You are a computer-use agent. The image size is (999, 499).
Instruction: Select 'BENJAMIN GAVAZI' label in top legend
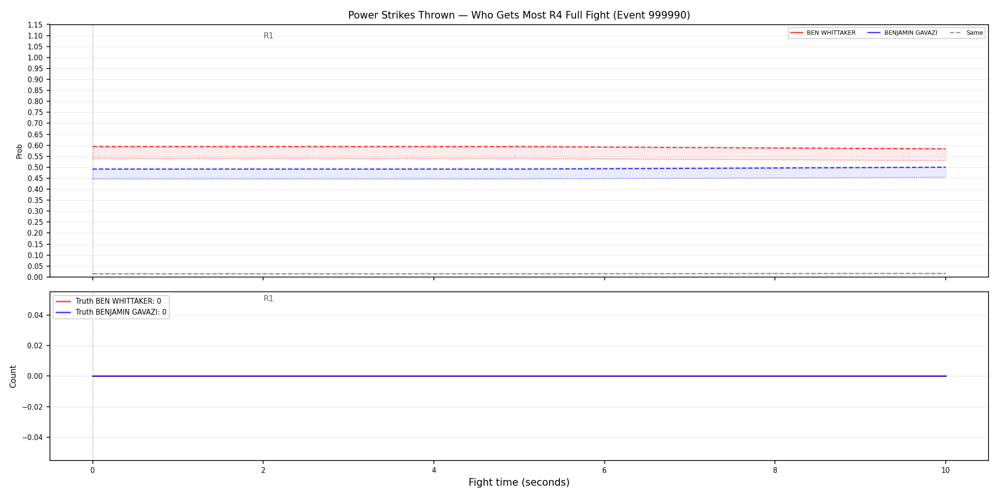coord(911,33)
